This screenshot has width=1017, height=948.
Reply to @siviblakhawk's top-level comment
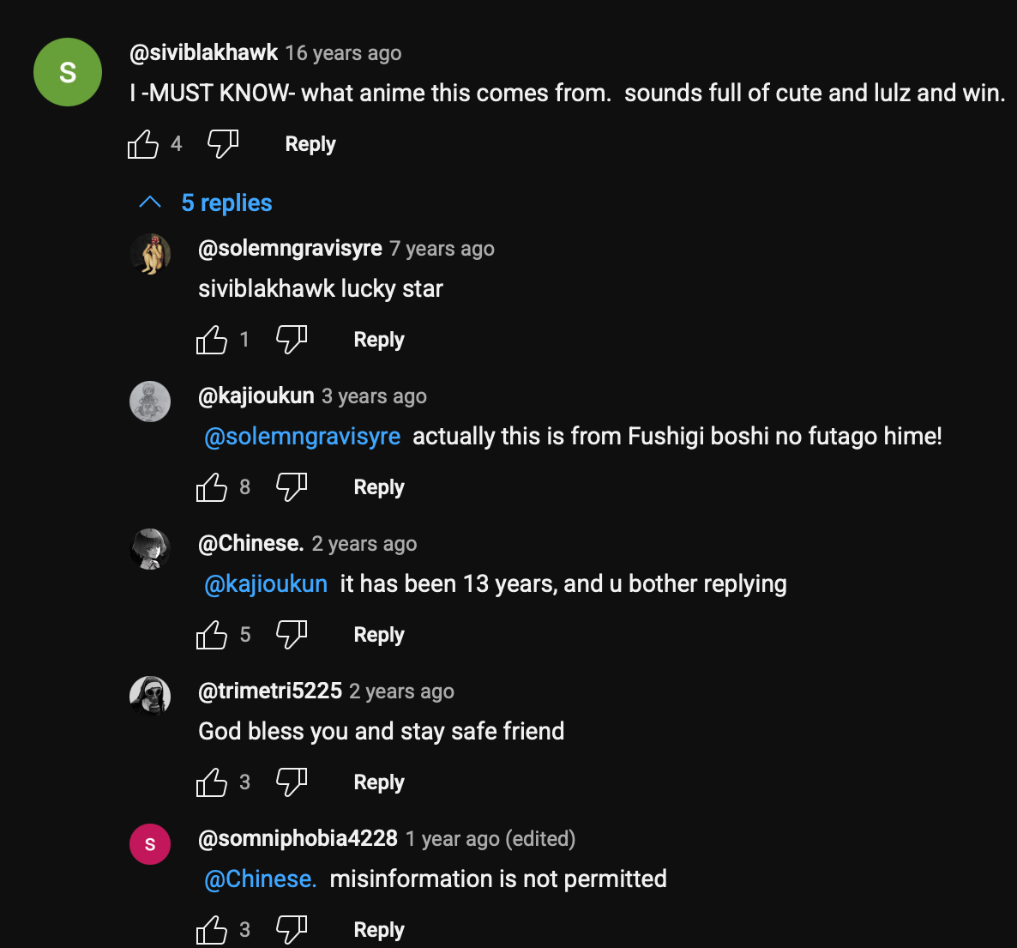pos(310,144)
